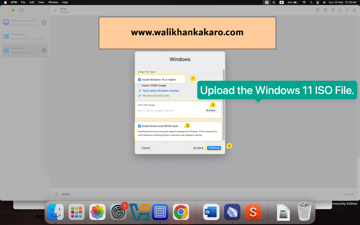360x225 pixels.
Task: Open the Windows Install Guide link
Action: click(156, 96)
